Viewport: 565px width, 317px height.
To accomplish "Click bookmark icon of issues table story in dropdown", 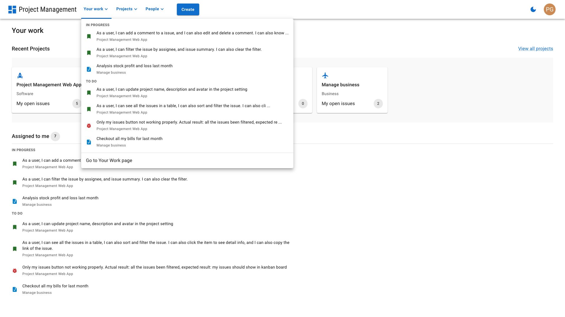I will 89,109.
